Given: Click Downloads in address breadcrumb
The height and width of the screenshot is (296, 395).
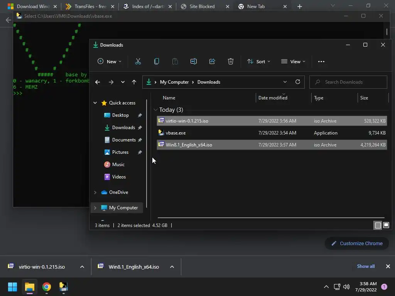Looking at the screenshot, I should (209, 82).
